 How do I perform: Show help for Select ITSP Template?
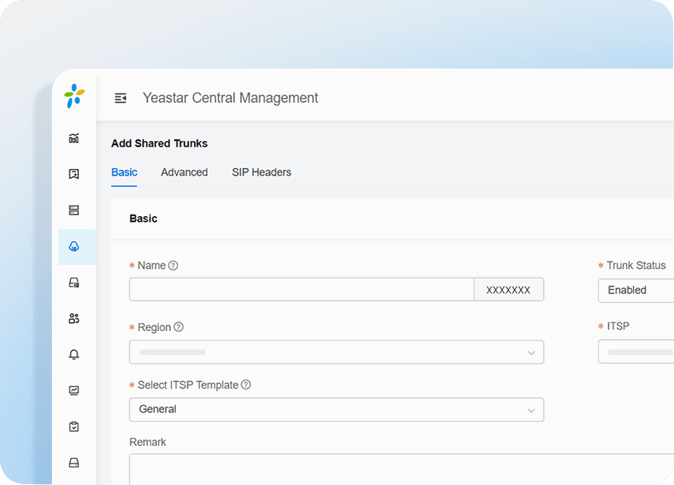tap(246, 384)
